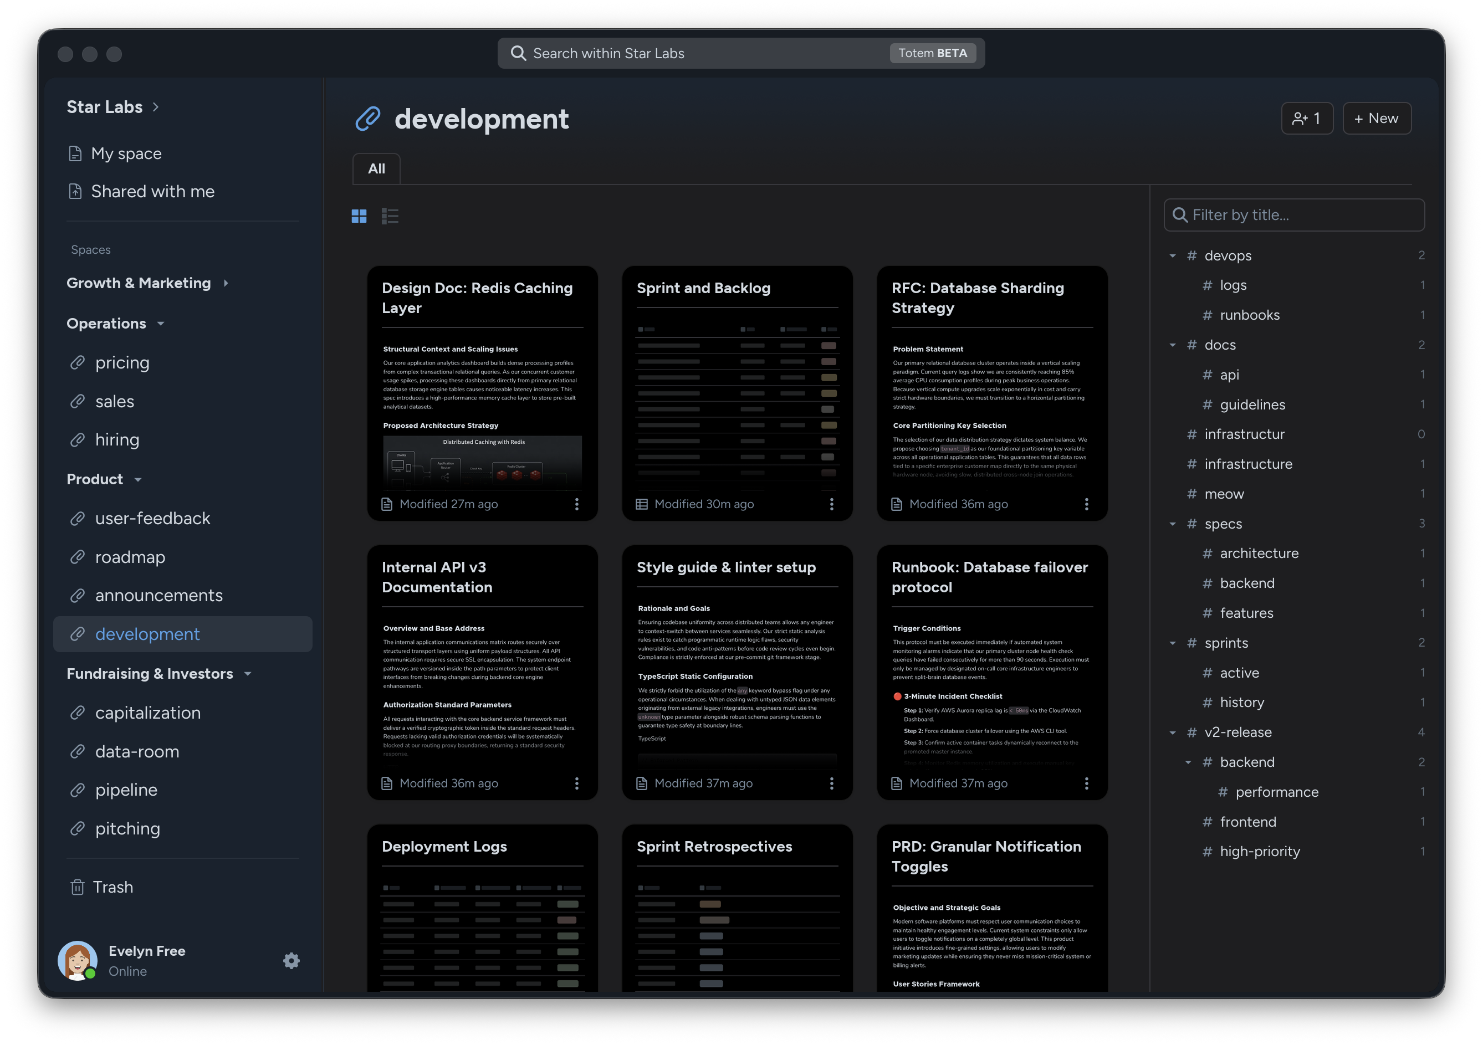Screen dimensions: 1483x1045
Task: Collapse the devops tag group
Action: point(1172,256)
